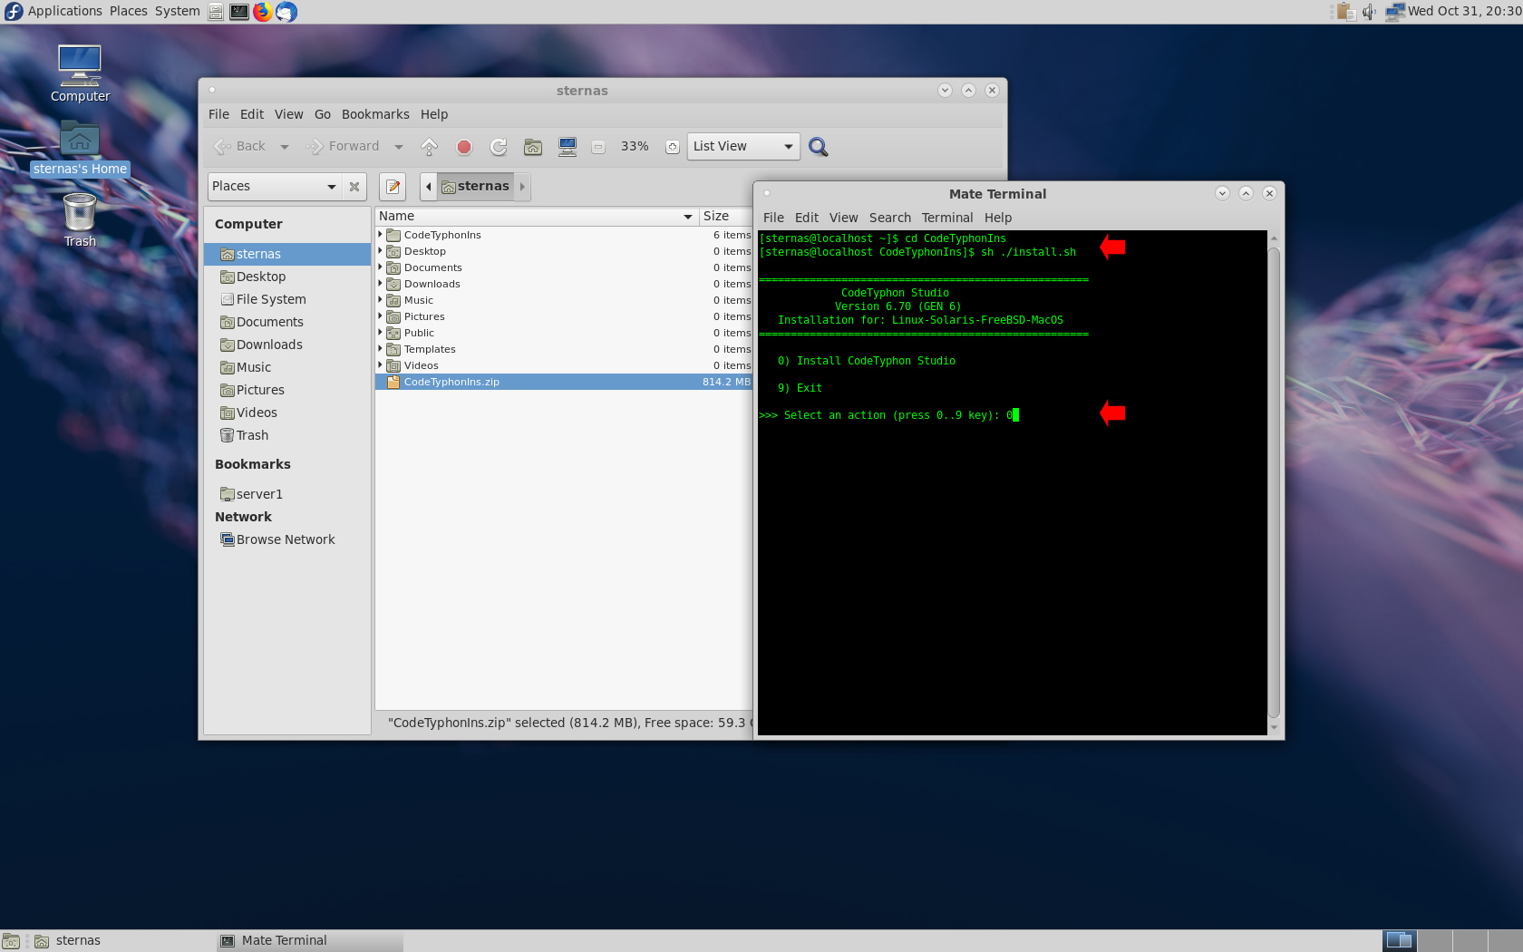The height and width of the screenshot is (952, 1523).
Task: Click the Search magnifier icon
Action: (819, 147)
